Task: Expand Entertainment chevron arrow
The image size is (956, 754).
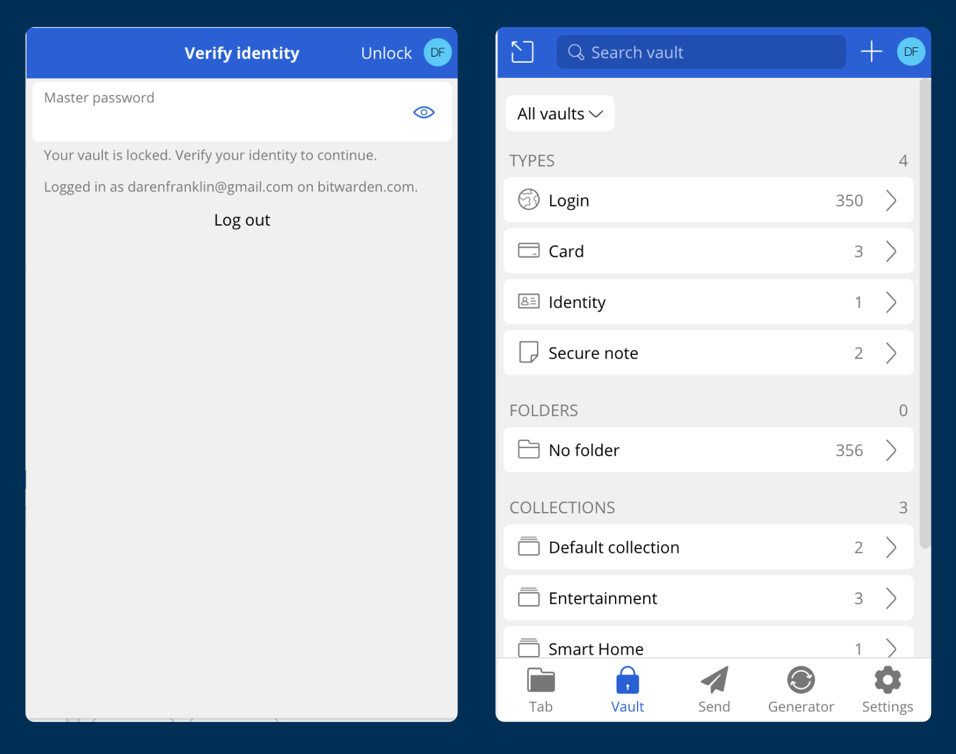Action: 891,598
